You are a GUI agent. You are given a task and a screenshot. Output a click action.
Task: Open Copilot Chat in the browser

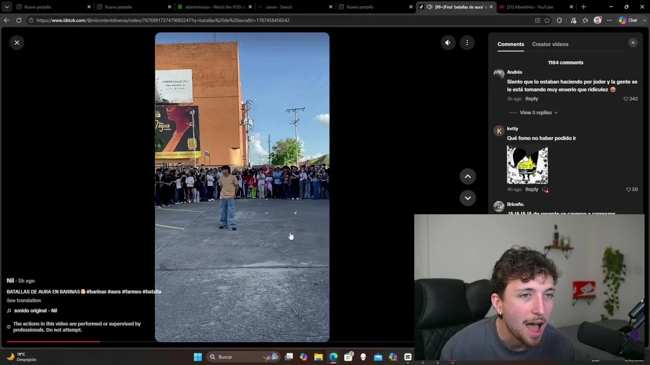pos(628,20)
